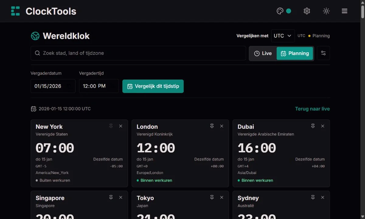Pin the Sydney card
Viewport: 365px width, 219px height.
(313, 197)
